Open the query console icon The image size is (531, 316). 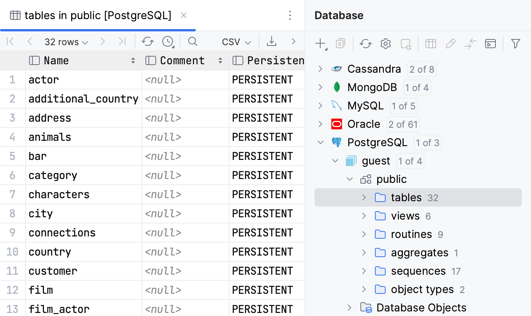pyautogui.click(x=490, y=44)
